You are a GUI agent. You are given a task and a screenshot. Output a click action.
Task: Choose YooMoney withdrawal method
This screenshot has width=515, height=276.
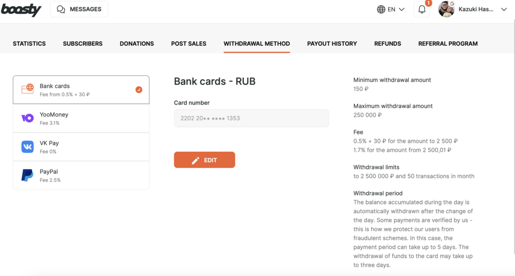click(x=81, y=118)
